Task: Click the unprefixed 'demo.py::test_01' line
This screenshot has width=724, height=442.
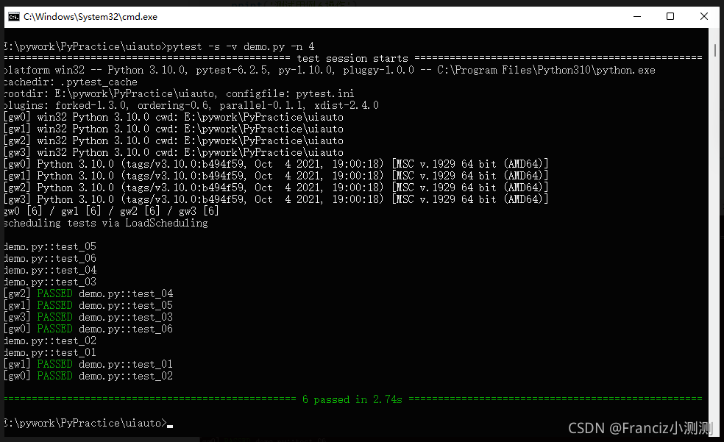Action: pyautogui.click(x=50, y=352)
